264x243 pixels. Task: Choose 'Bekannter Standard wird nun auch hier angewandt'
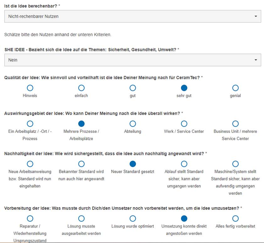coord(81,164)
